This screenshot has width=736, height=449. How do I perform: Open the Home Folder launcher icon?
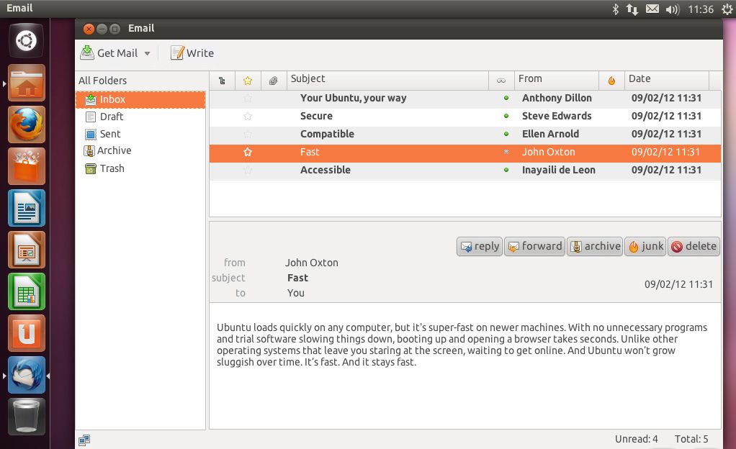pos(26,83)
